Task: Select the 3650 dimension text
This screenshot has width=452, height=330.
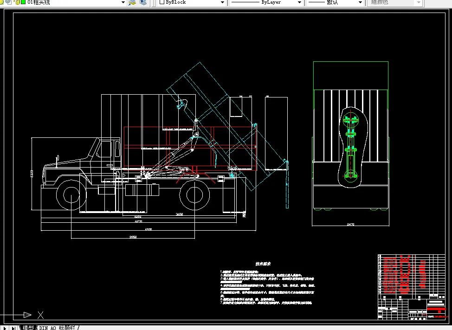Action: [179, 214]
